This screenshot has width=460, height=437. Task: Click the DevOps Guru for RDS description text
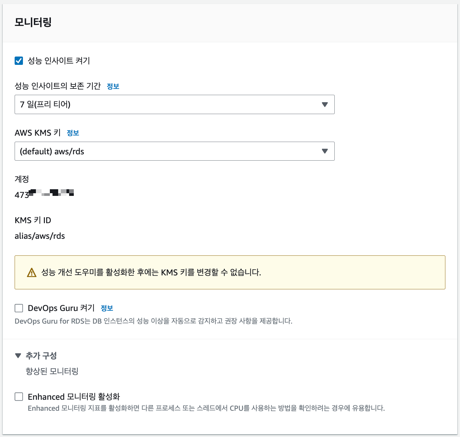tap(154, 321)
